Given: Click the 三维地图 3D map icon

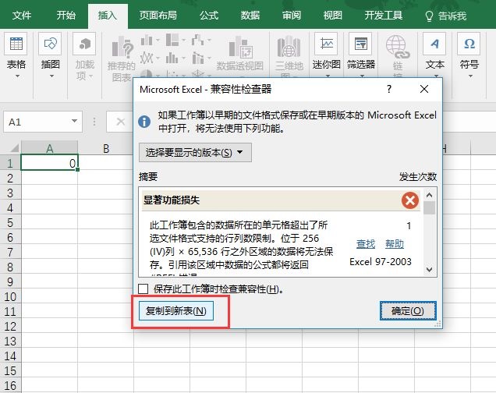Looking at the screenshot, I should pyautogui.click(x=289, y=48).
